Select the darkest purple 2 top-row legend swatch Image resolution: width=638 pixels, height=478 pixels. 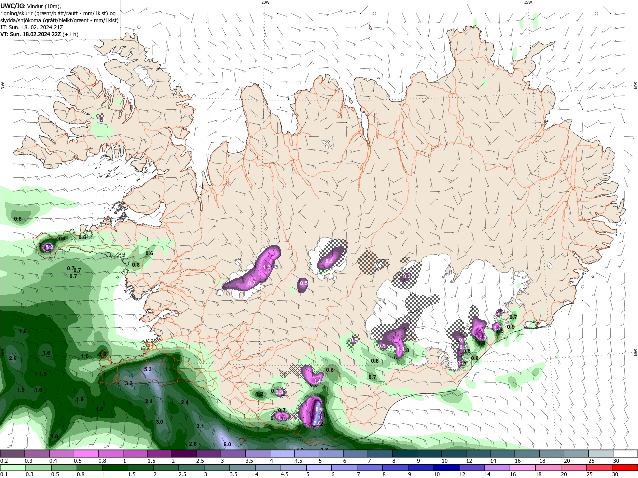tap(183, 454)
